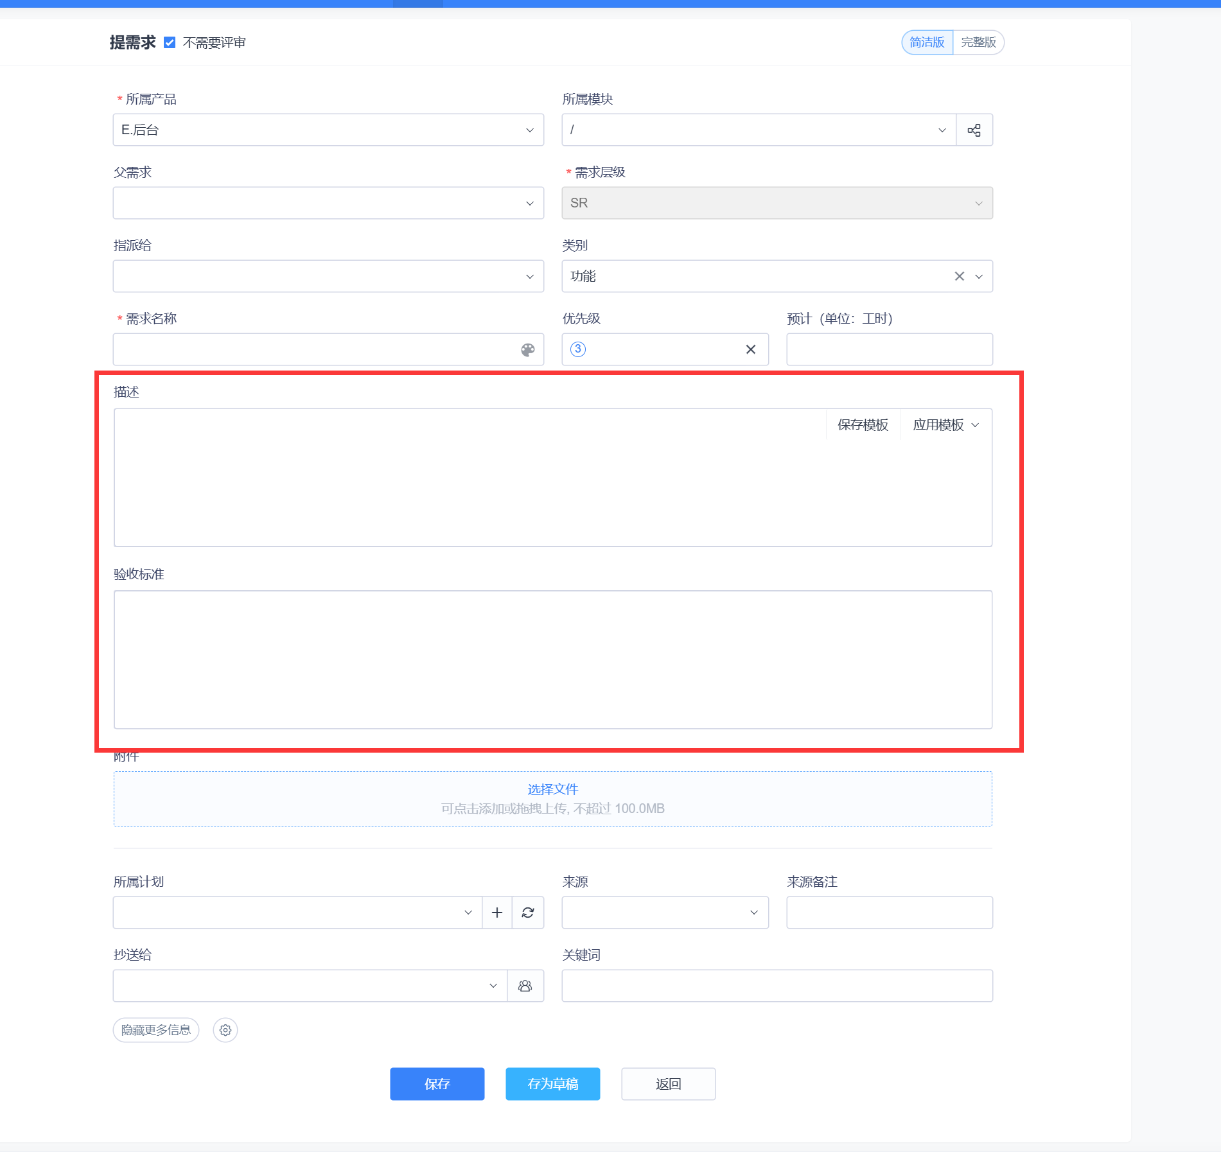This screenshot has height=1154, width=1221.
Task: Open the 需求层级 SR dropdown
Action: pos(777,203)
